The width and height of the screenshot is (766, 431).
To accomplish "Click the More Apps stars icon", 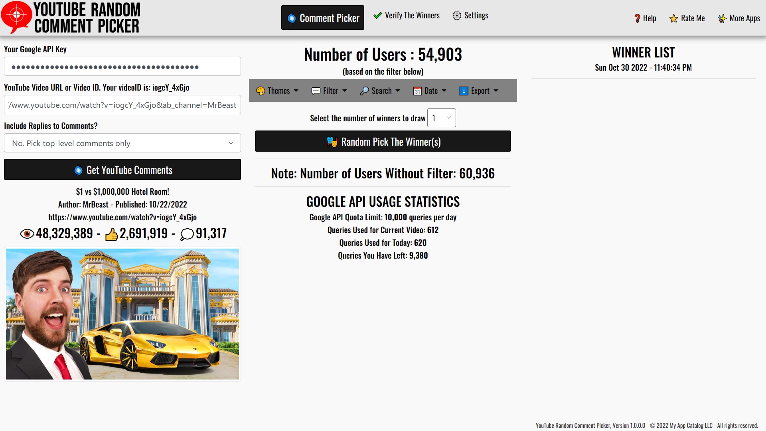I will click(722, 18).
